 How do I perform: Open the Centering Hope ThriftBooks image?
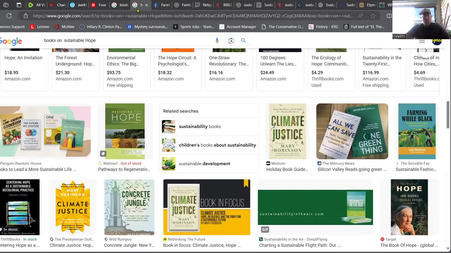pos(20,207)
